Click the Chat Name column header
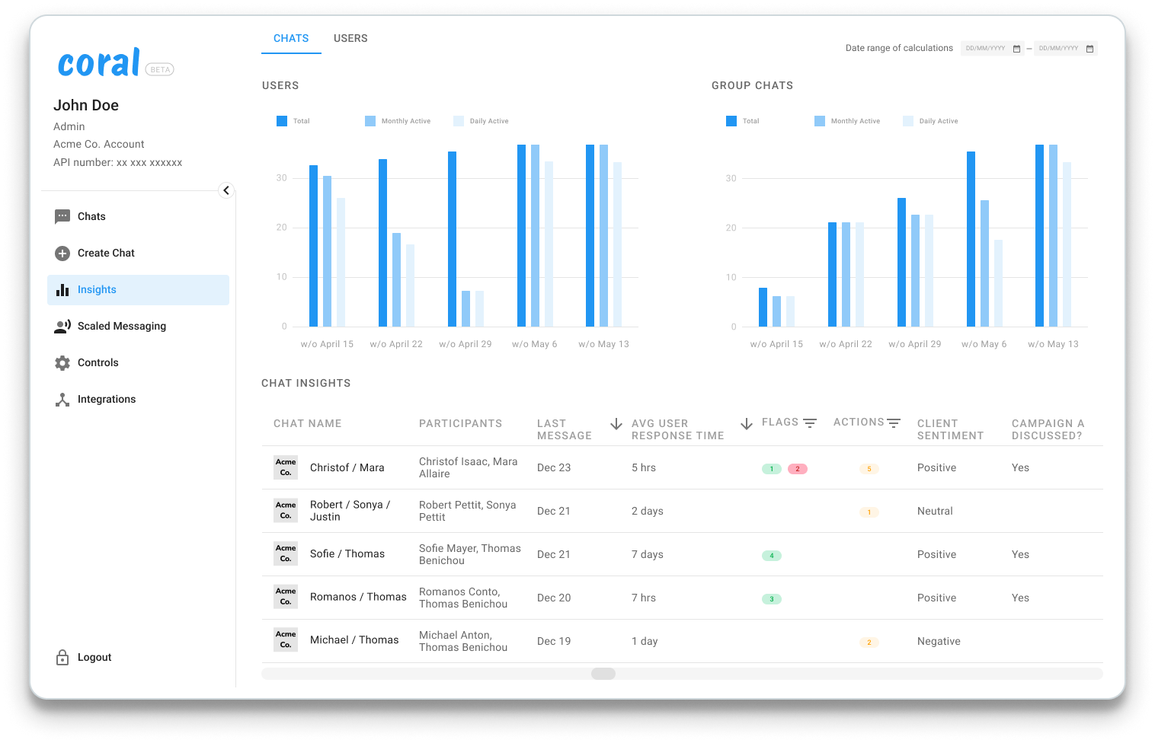The height and width of the screenshot is (743, 1155). click(x=308, y=424)
